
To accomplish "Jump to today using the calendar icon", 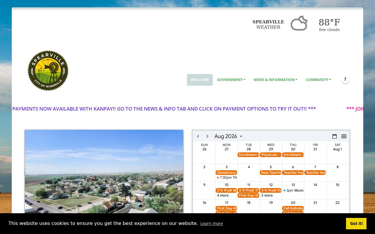I will [x=335, y=136].
